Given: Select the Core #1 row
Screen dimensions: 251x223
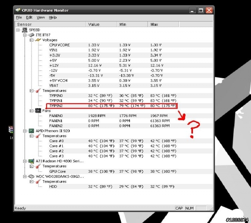Looking at the screenshot, I should 131,146.
